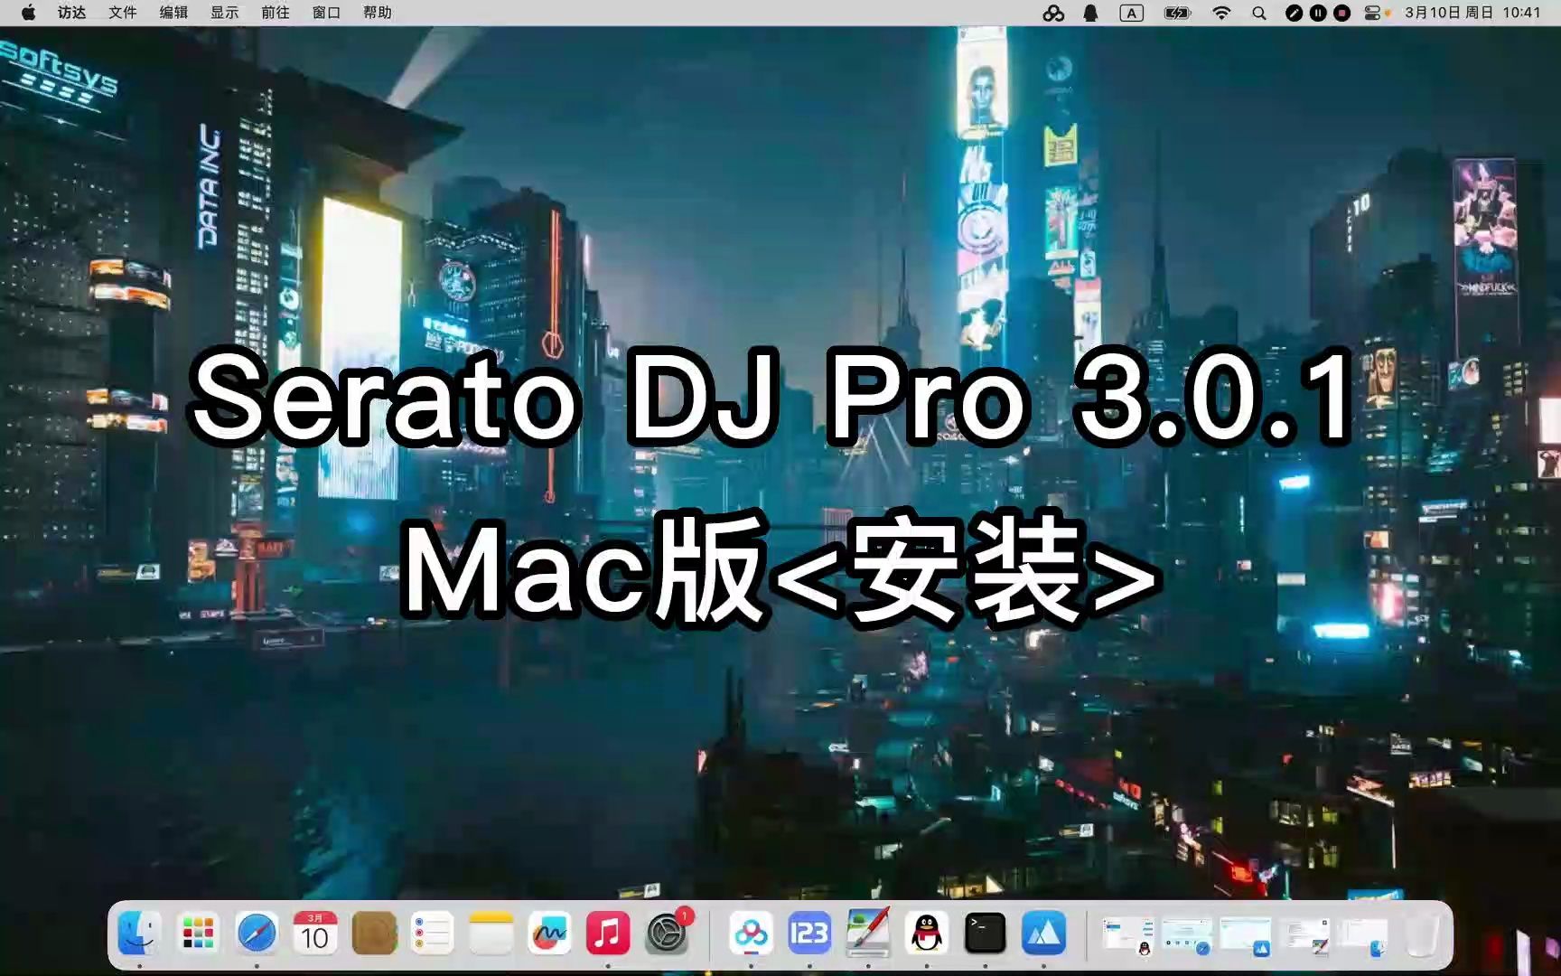Open the brown wooden app icon in Dock
The image size is (1561, 976).
click(374, 933)
